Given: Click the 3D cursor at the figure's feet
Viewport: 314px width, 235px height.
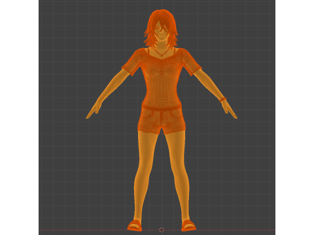Looking at the screenshot, I should pos(162,230).
